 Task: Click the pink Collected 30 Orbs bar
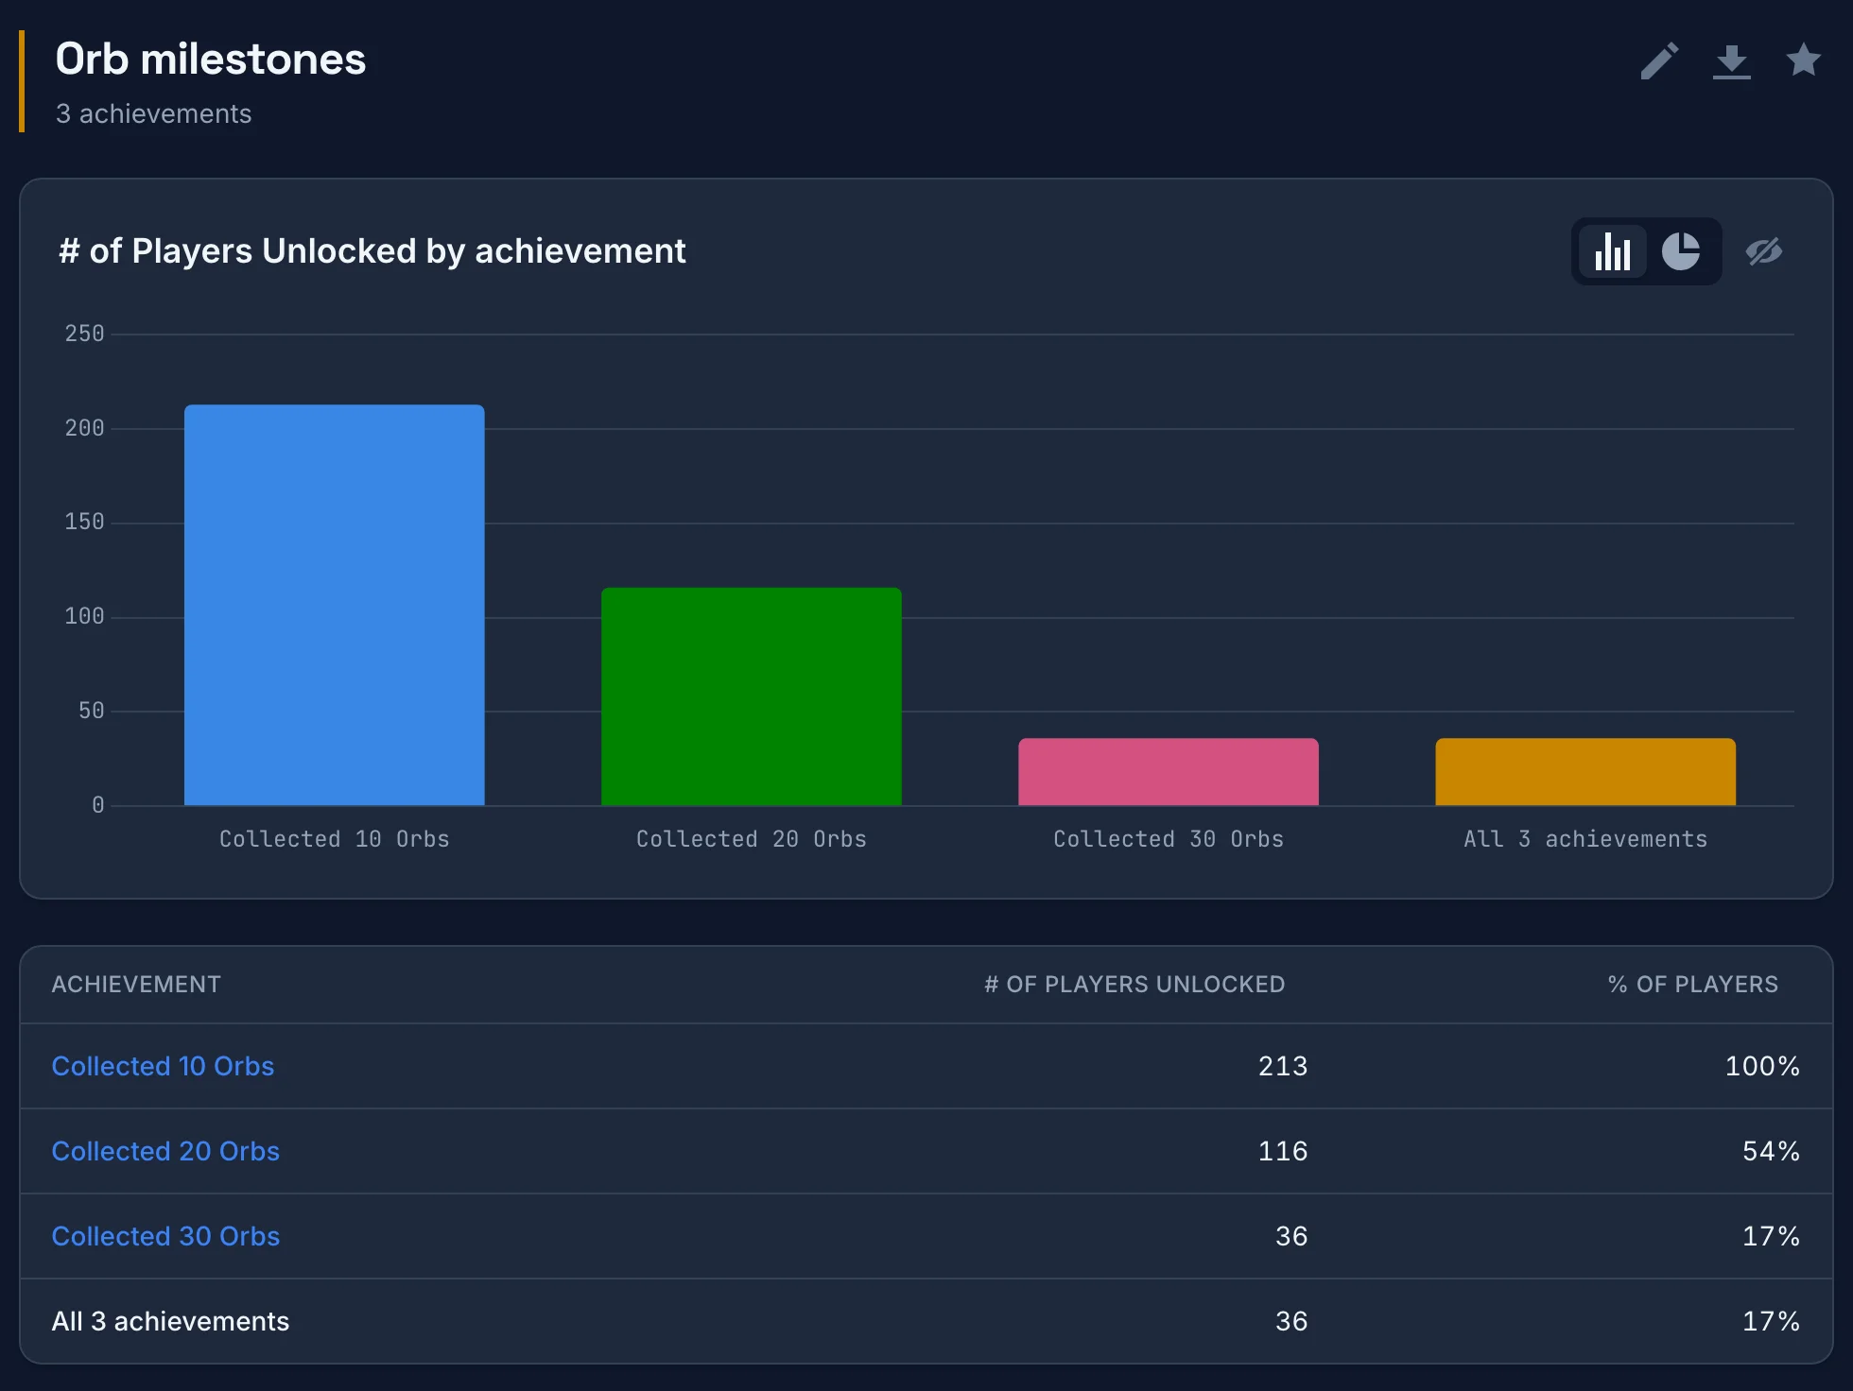click(x=1169, y=772)
